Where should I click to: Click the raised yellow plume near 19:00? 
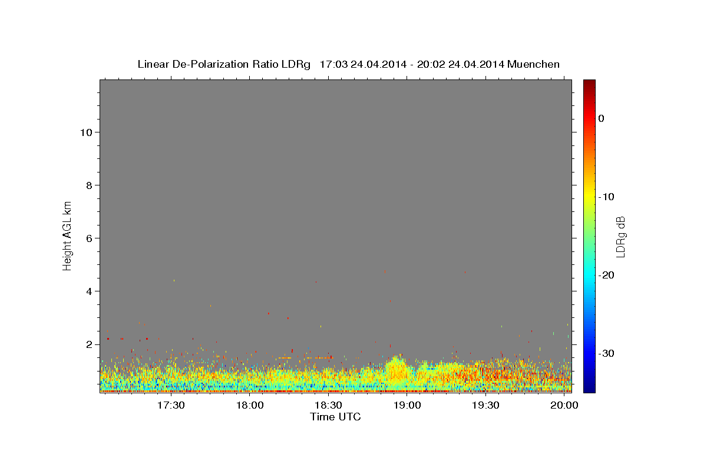pyautogui.click(x=397, y=370)
